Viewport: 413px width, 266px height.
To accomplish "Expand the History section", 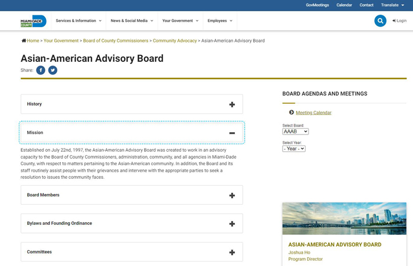I will click(x=132, y=104).
